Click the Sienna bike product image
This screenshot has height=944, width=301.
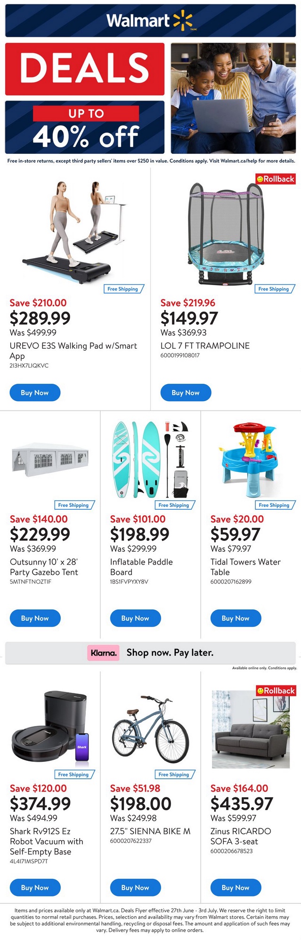(150, 729)
